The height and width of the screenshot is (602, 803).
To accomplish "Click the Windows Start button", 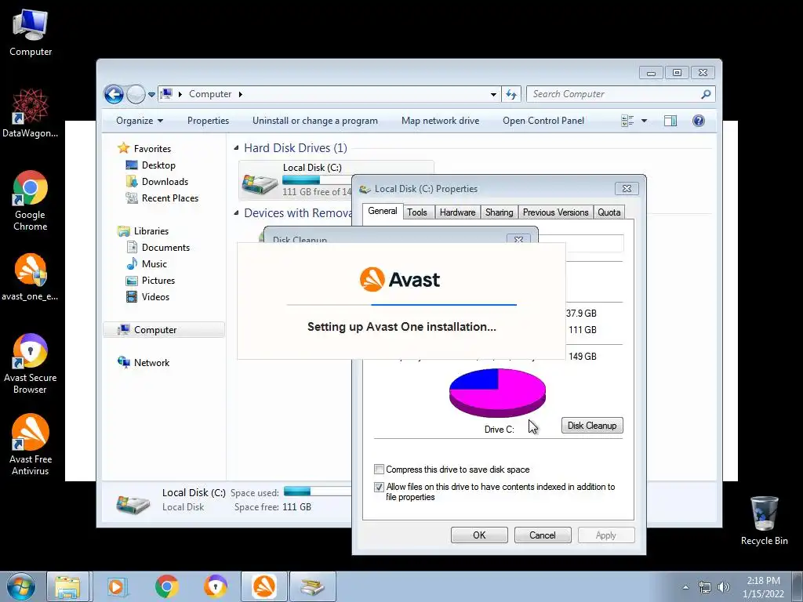I will coord(20,586).
